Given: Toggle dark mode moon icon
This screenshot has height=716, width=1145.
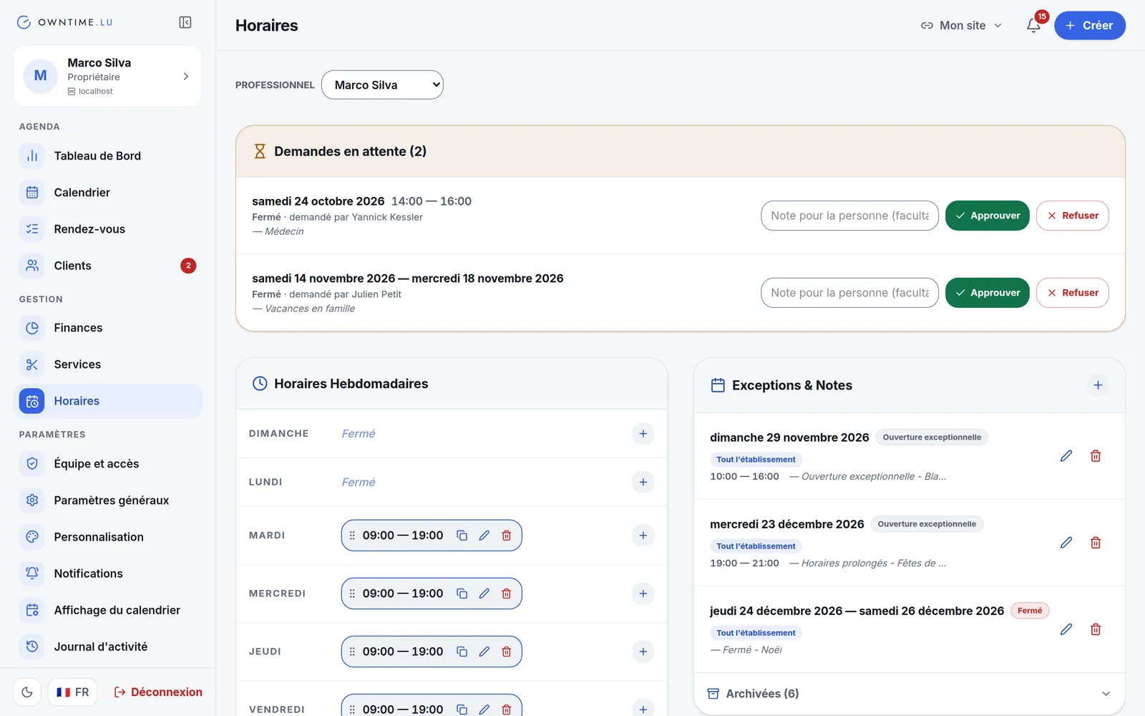Looking at the screenshot, I should pyautogui.click(x=27, y=692).
